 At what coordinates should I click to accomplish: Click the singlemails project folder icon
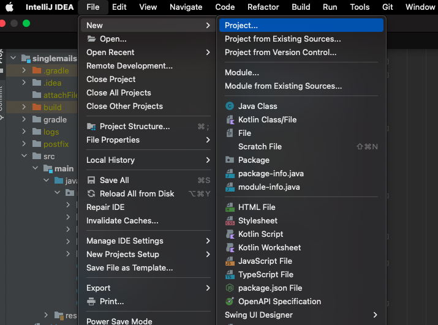(x=26, y=58)
